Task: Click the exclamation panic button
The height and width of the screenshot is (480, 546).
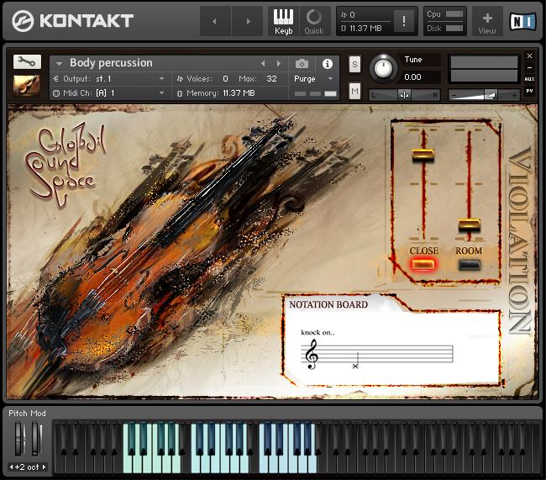Action: pyautogui.click(x=403, y=21)
